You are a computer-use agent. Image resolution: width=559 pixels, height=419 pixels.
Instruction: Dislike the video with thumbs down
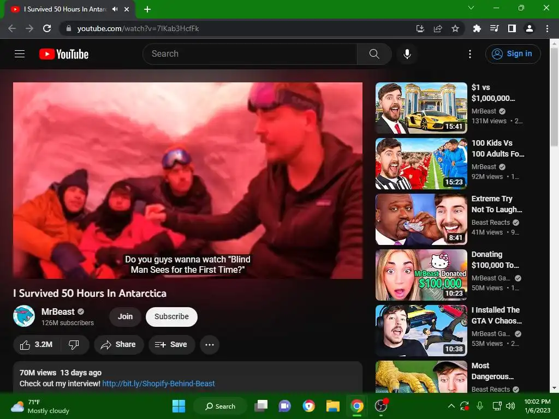(74, 345)
